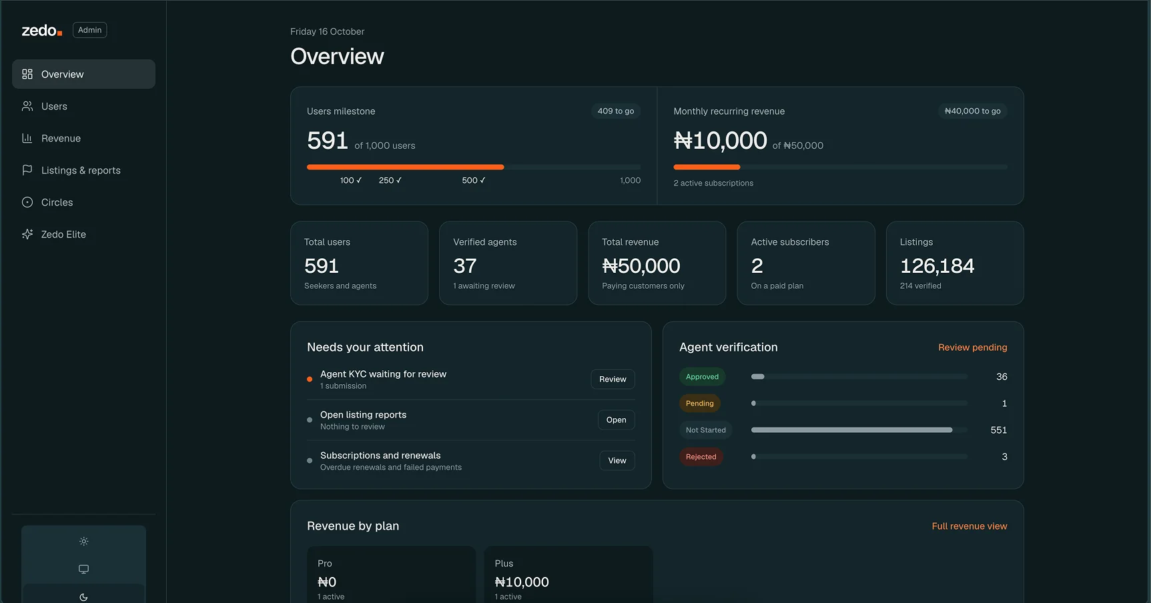Viewport: 1151px width, 603px height.
Task: Click '2 active subscriptions' text
Action: tap(713, 183)
